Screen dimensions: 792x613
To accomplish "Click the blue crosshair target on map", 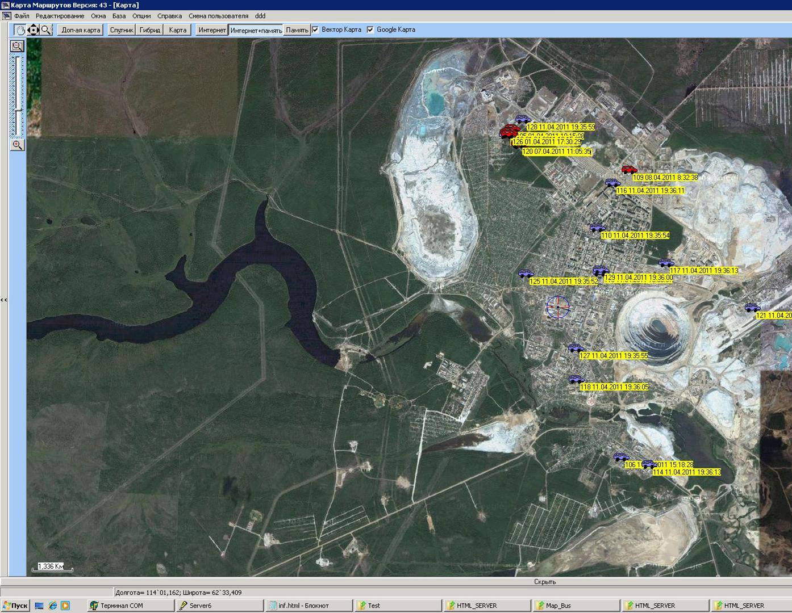I will coord(558,307).
